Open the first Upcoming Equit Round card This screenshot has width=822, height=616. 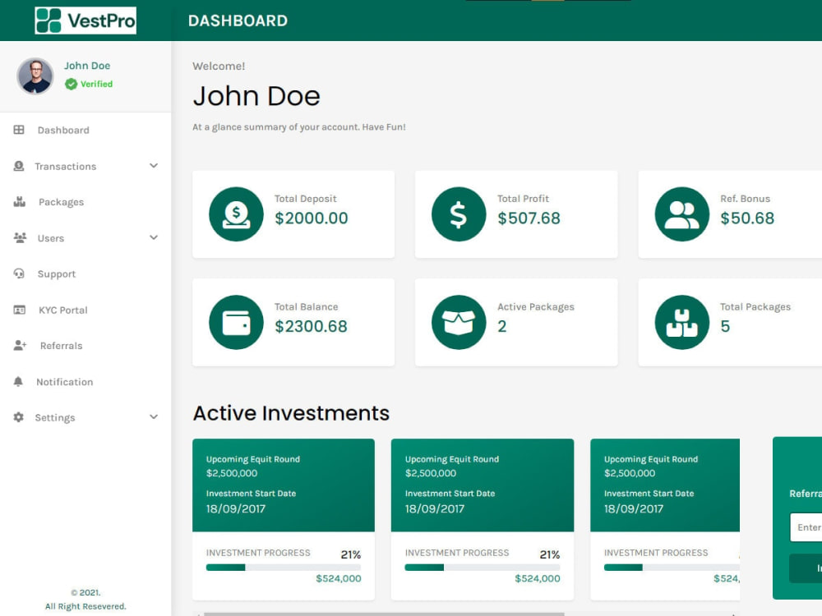click(x=284, y=519)
